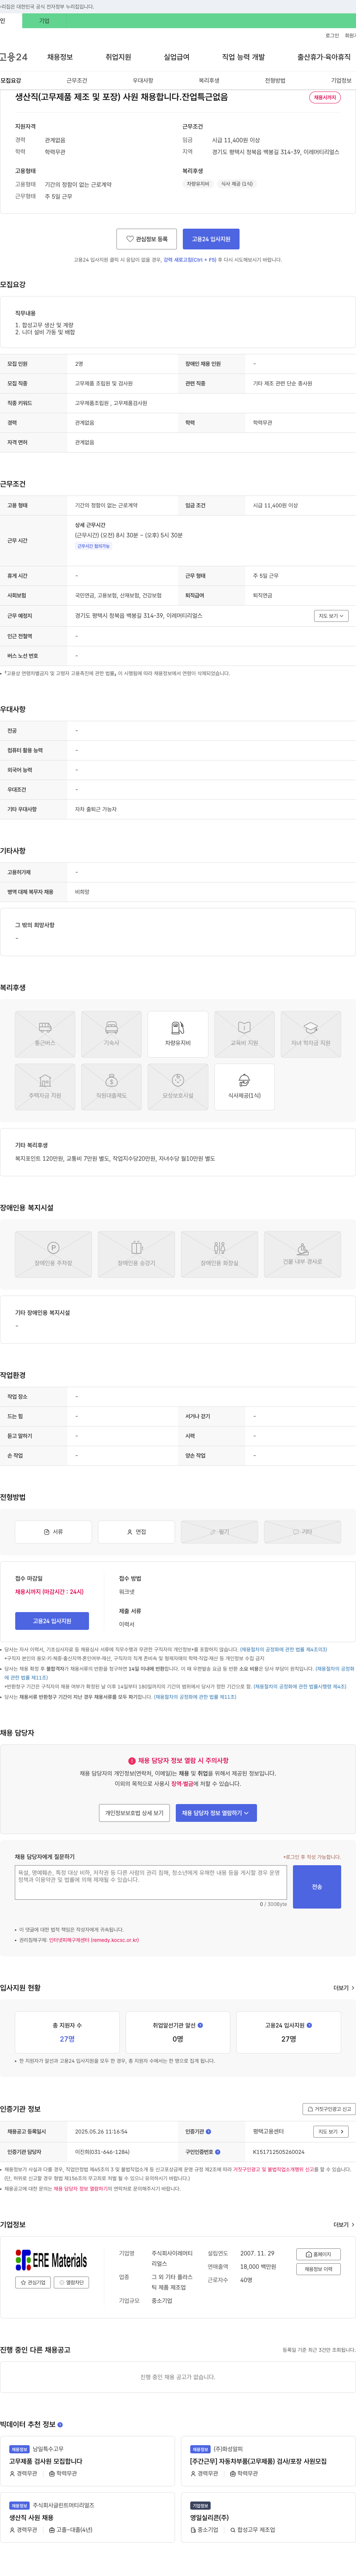Image resolution: width=356 pixels, height=2576 pixels.
Task: Jump to the 우대사항 section tab
Action: pyautogui.click(x=143, y=80)
